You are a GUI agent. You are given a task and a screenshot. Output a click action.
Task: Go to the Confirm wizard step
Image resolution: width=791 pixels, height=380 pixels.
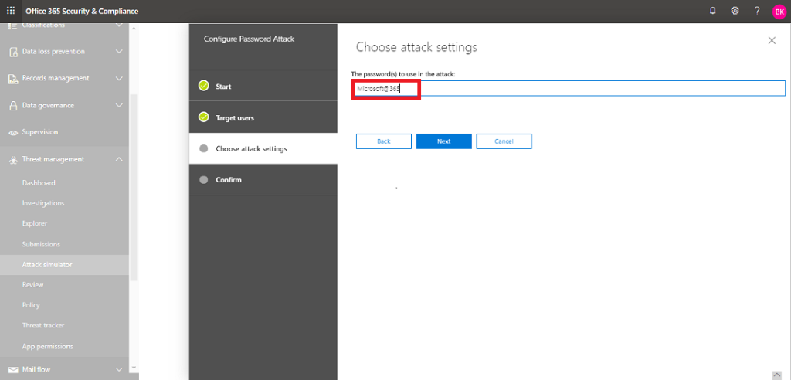coord(263,180)
